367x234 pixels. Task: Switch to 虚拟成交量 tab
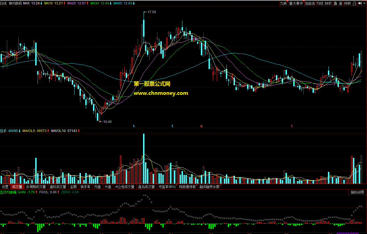58,187
